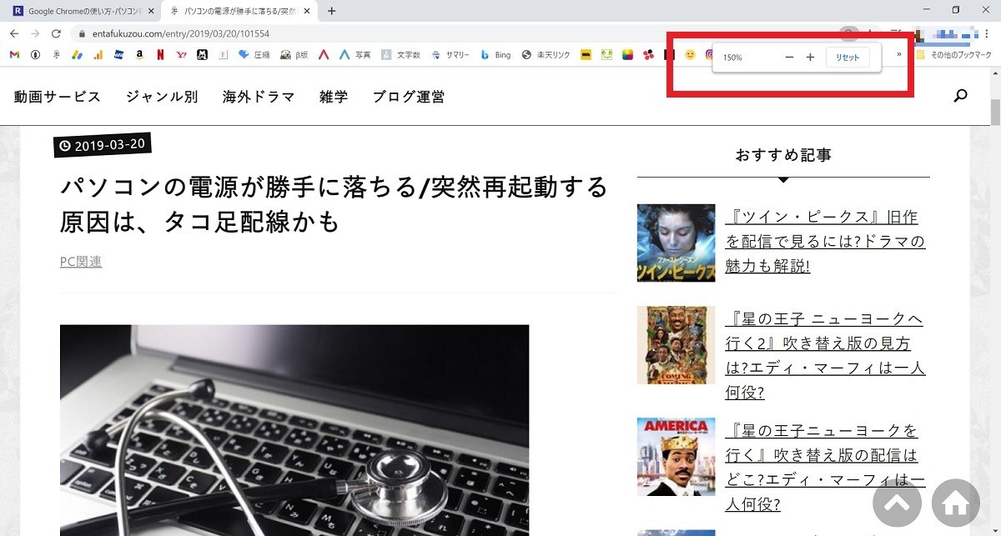
Task: Open the 文字数 bookmark
Action: [x=401, y=55]
